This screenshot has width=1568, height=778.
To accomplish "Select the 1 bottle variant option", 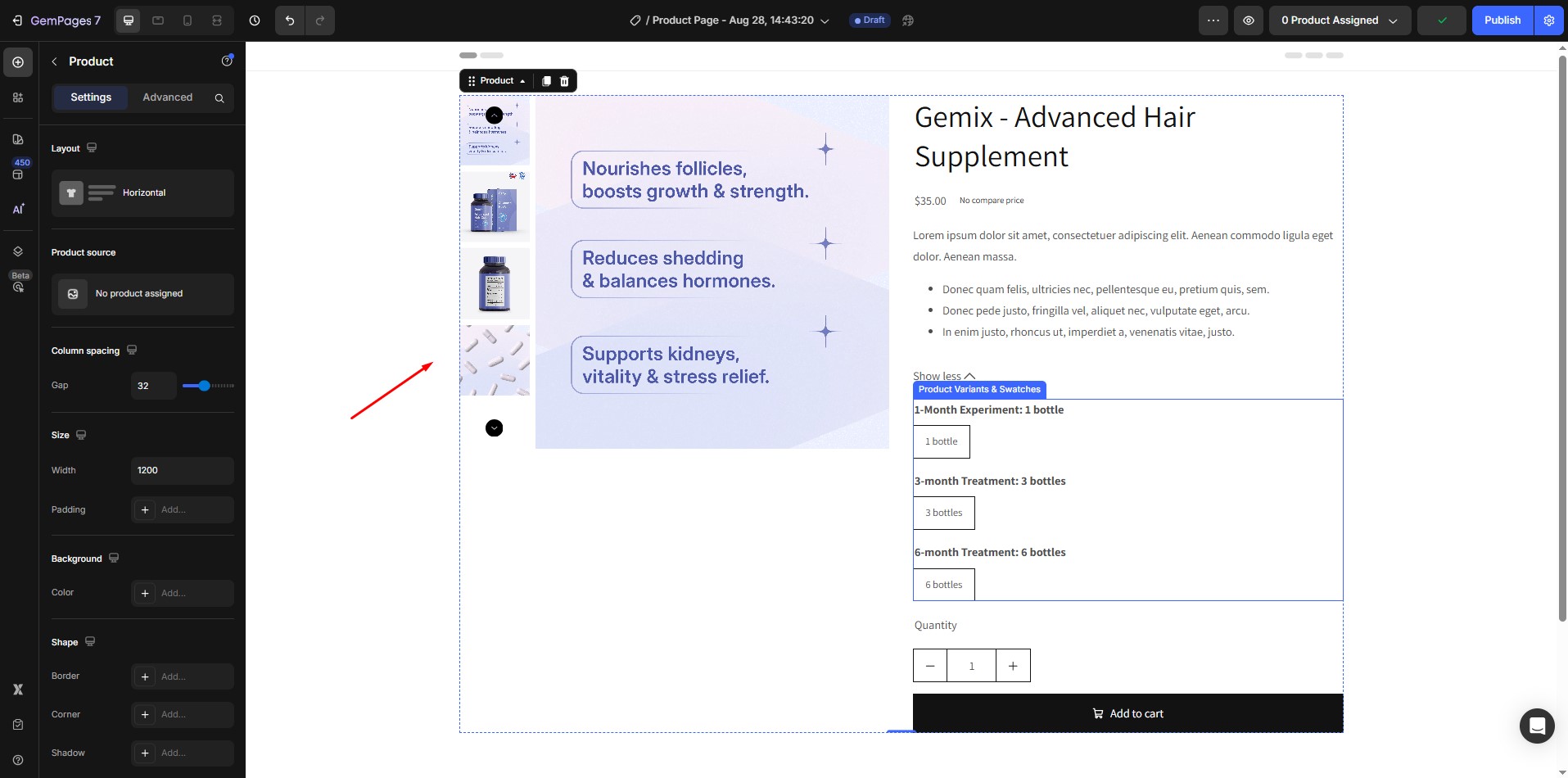I will pos(942,442).
